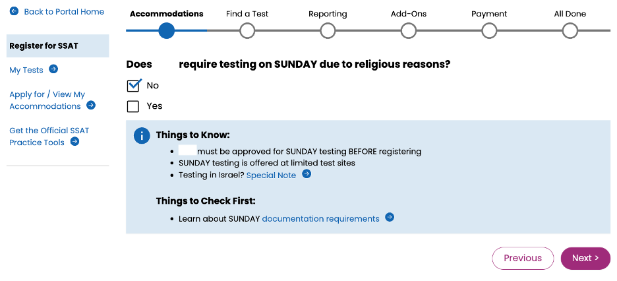Viewport: 617px width, 281px height.
Task: Go to the All Done step label
Action: coord(570,14)
